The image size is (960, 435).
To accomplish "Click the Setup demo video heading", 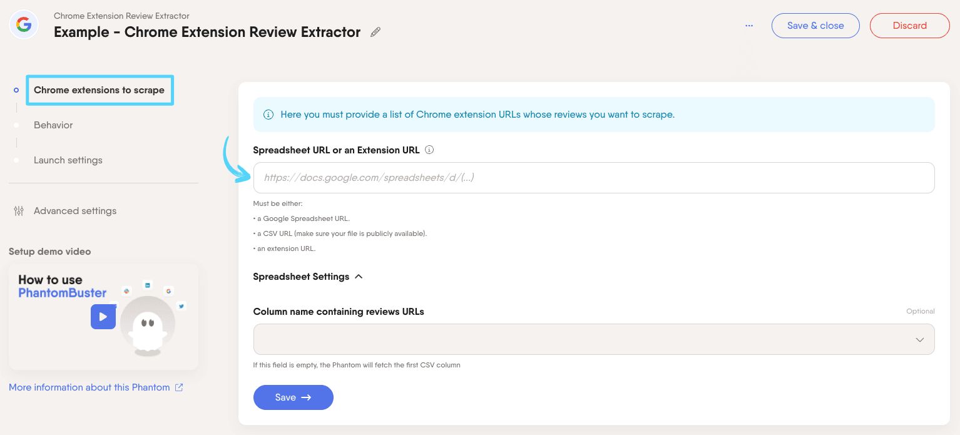I will click(49, 252).
